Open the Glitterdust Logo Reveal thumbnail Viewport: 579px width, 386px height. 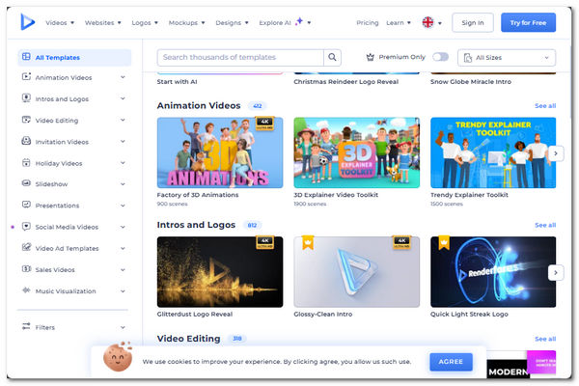pos(220,271)
